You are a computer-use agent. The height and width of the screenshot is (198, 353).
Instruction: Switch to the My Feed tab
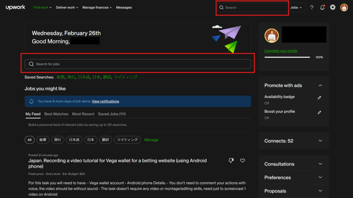pyautogui.click(x=33, y=114)
